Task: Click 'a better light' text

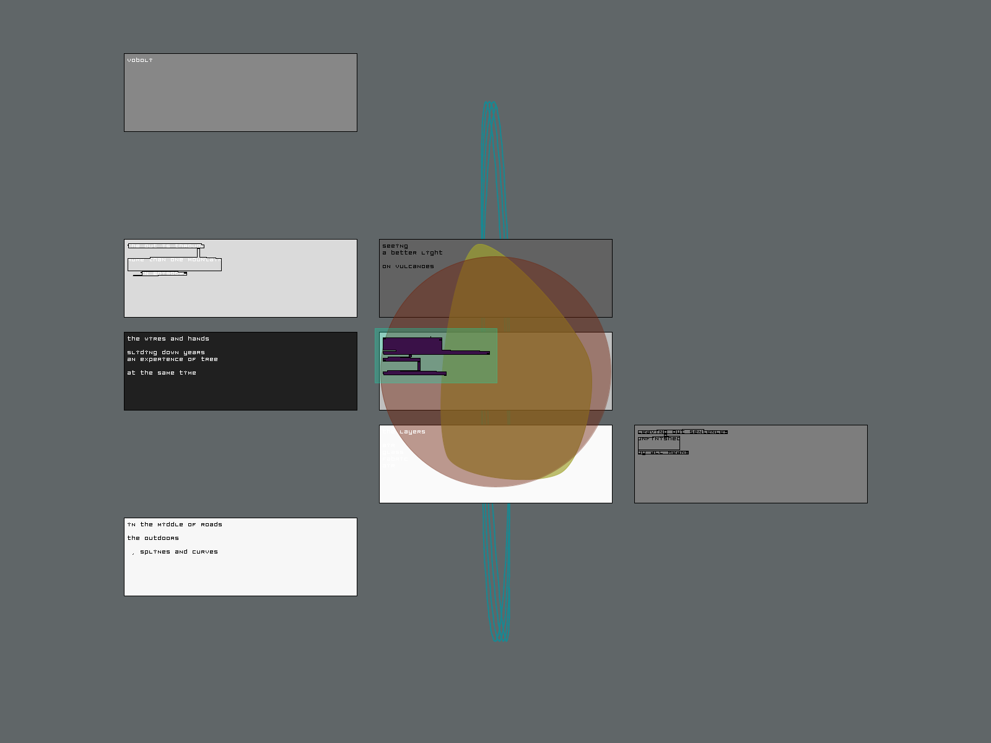Action: [x=412, y=253]
